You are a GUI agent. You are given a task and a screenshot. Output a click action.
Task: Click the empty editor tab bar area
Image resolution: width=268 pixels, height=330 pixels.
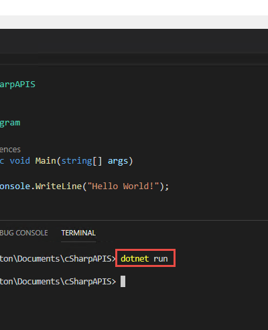(x=134, y=41)
